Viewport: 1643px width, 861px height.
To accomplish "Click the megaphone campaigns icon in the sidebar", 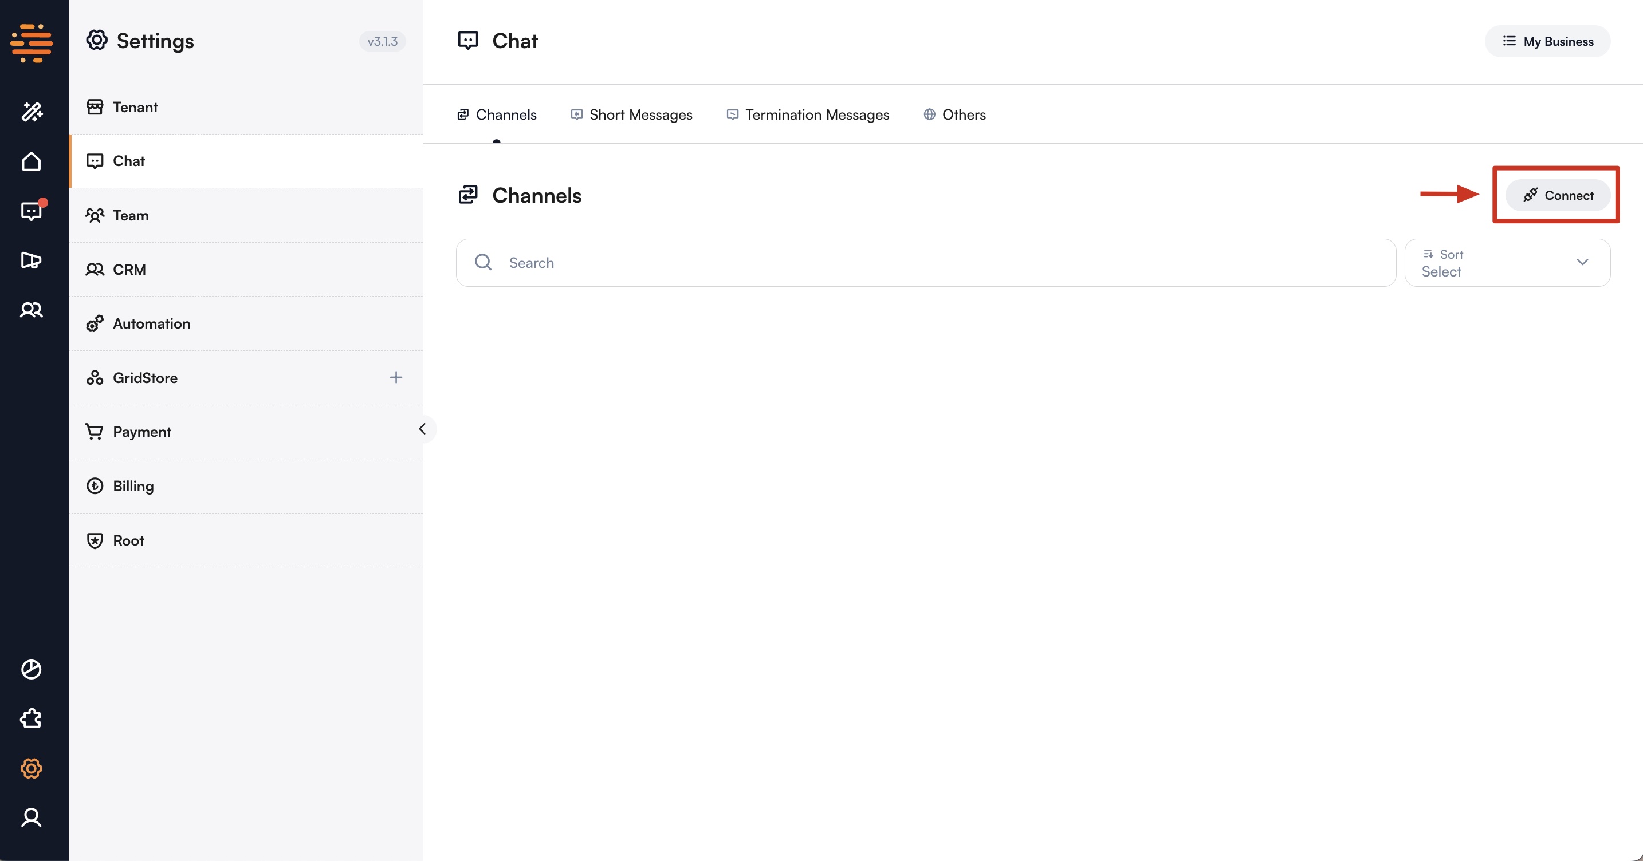I will pos(32,260).
